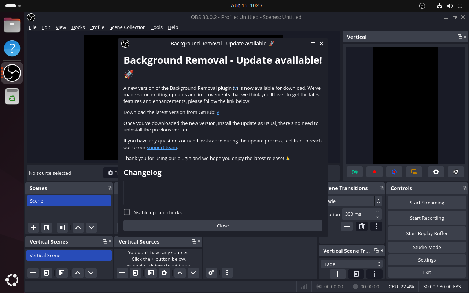The width and height of the screenshot is (469, 293).
Task: Float the Scenes dock panel
Action: [x=110, y=188]
